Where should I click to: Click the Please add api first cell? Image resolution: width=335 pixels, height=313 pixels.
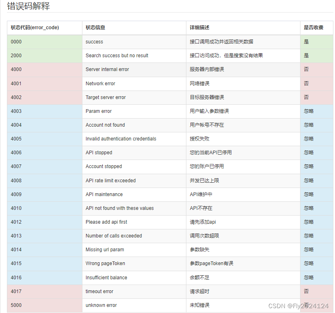tap(106, 222)
